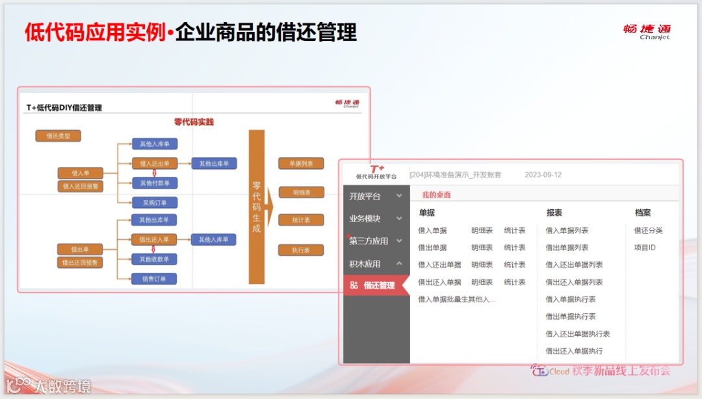Open the 借入还出单据列表 report
The width and height of the screenshot is (702, 399).
[574, 264]
